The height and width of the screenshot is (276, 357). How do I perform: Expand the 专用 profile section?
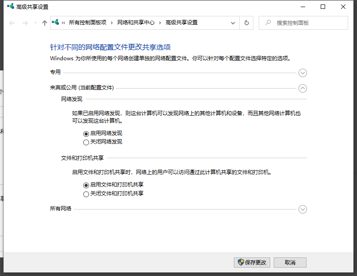coord(303,73)
